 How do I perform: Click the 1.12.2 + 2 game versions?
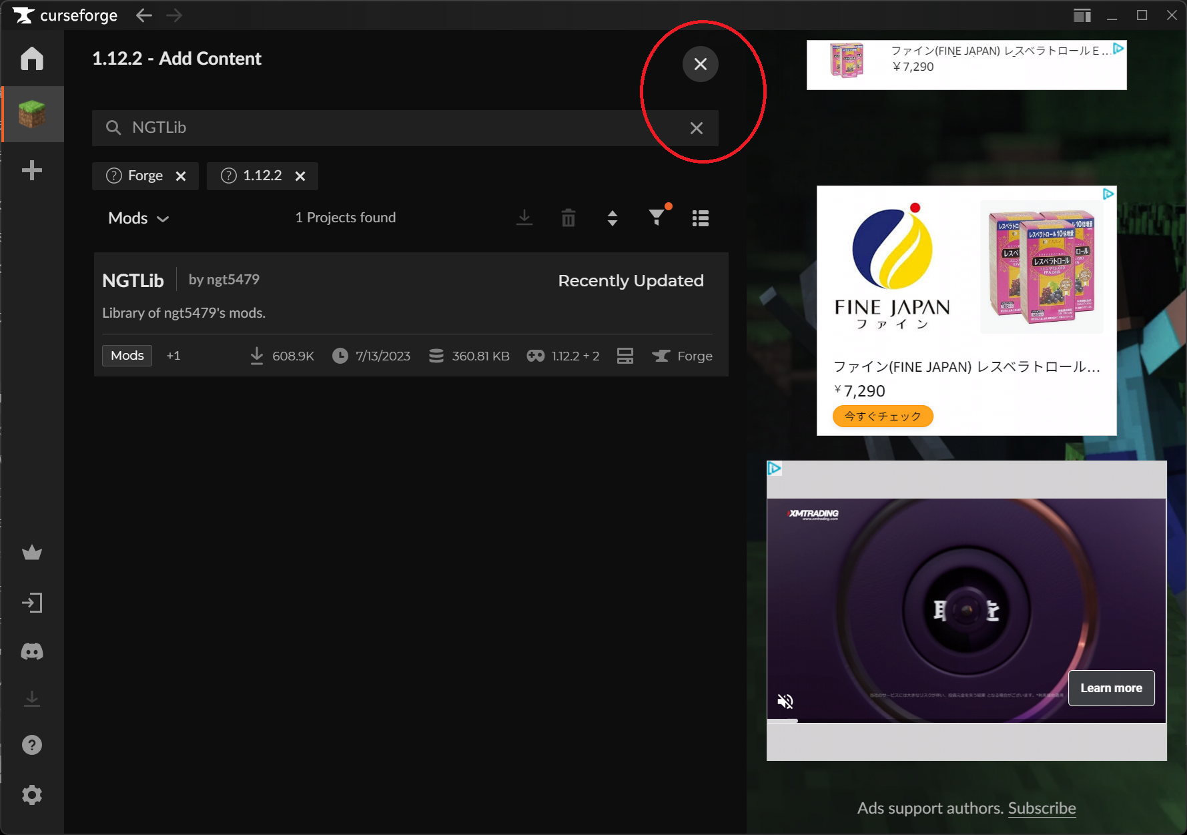click(x=563, y=356)
